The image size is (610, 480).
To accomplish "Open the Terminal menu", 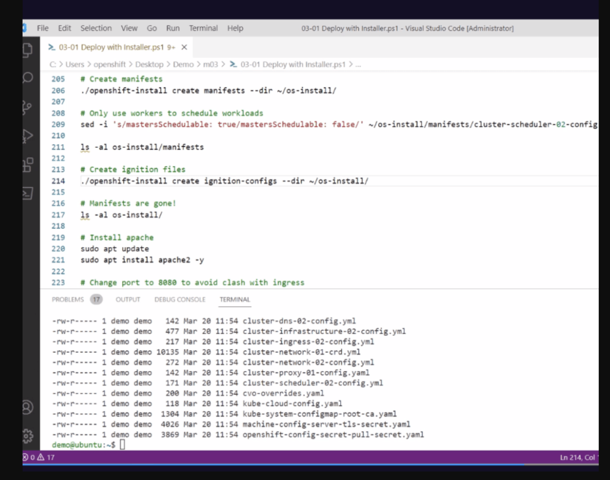I will 204,28.
